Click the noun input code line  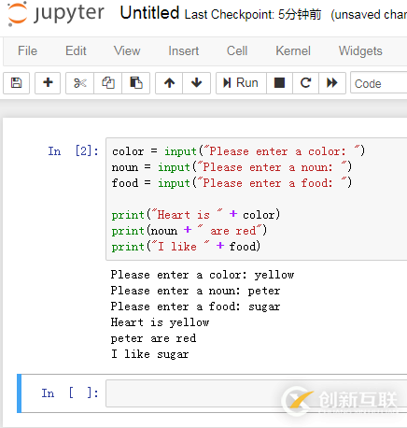pos(232,167)
